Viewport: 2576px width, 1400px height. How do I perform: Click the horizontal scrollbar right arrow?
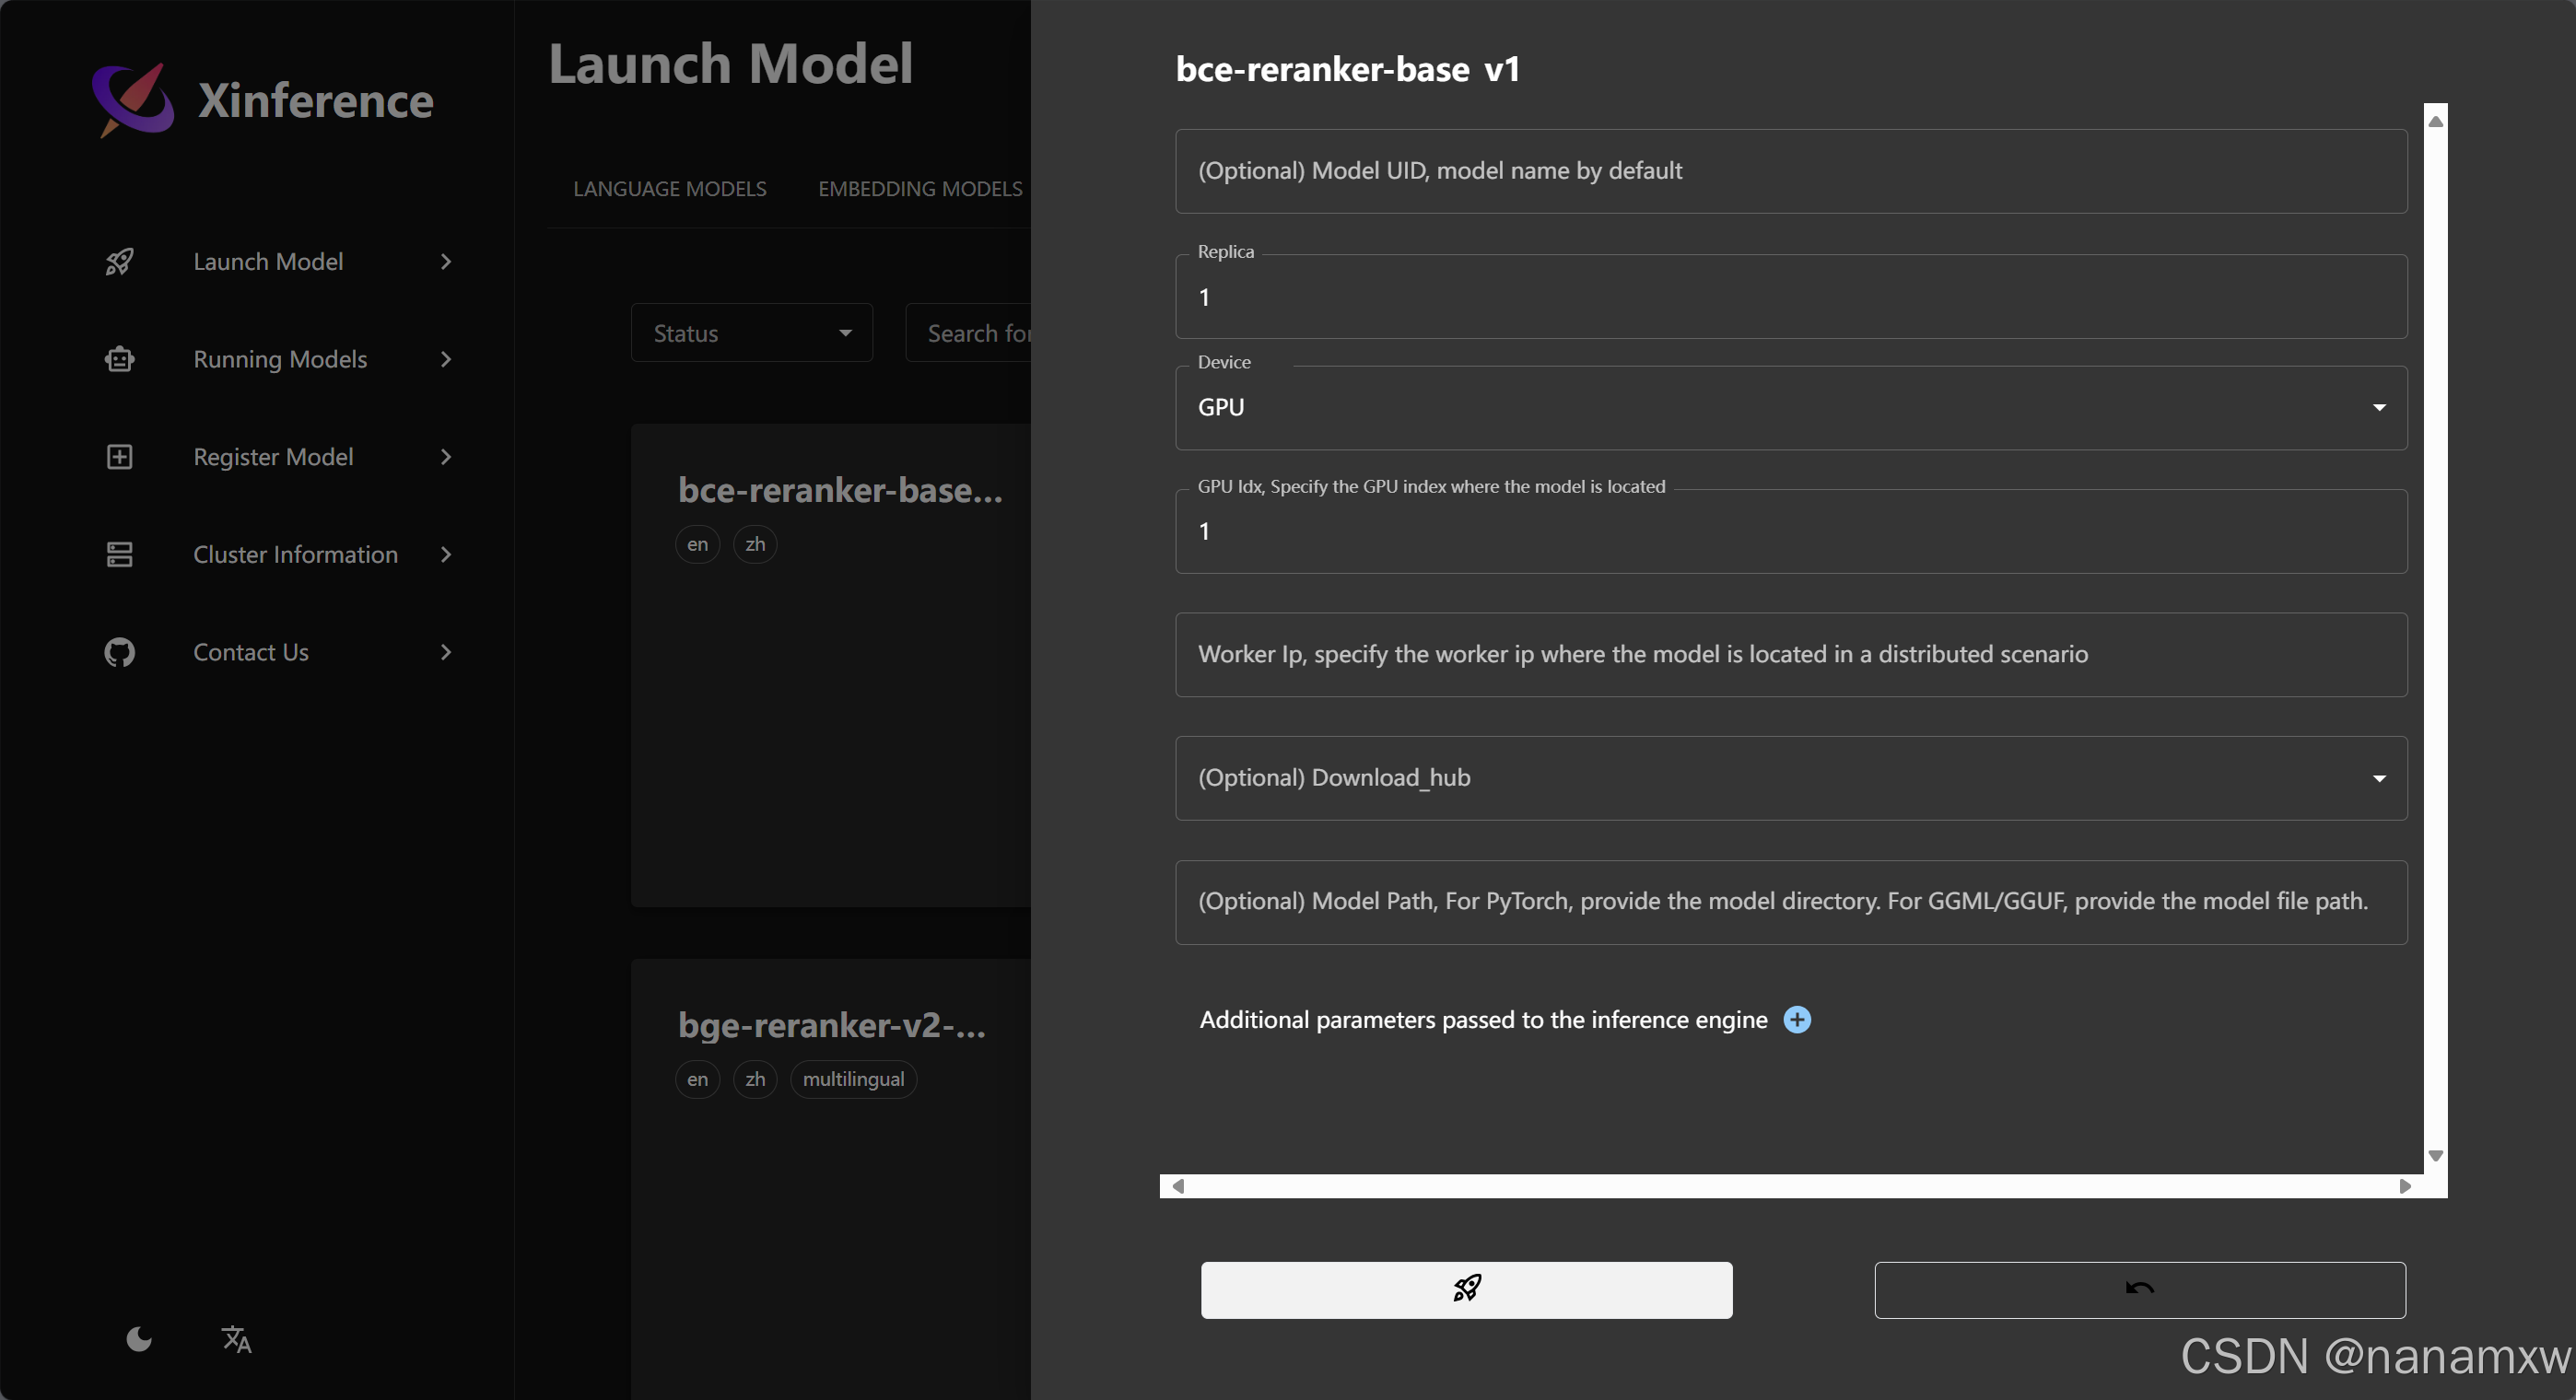click(2405, 1186)
